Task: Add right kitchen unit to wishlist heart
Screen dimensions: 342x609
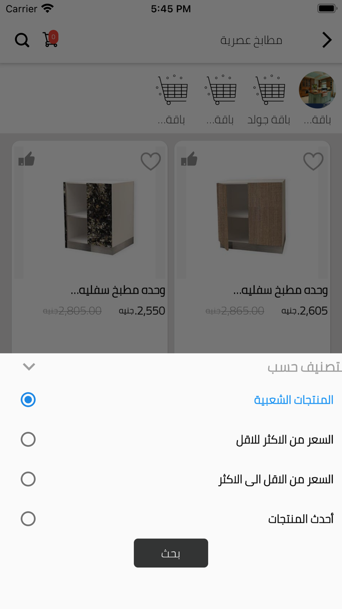Action: [313, 161]
